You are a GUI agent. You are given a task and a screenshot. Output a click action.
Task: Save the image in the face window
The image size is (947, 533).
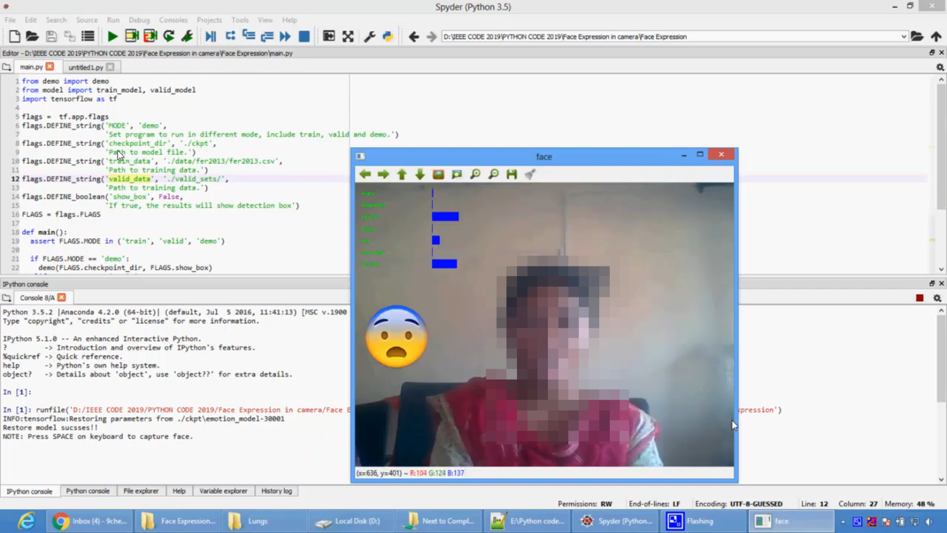[x=511, y=174]
